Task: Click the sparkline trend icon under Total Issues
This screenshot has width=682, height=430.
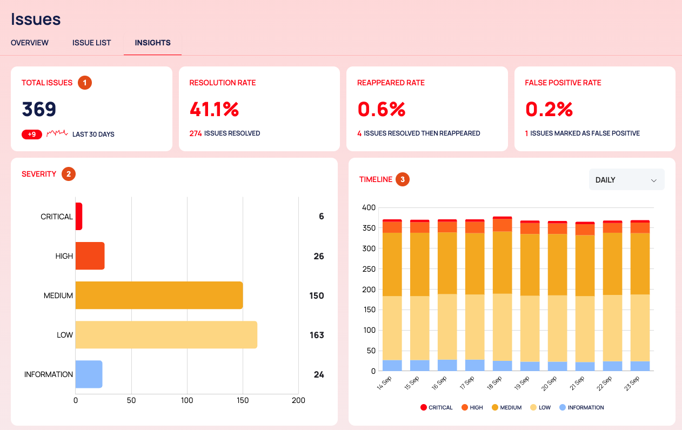Action: coord(57,133)
